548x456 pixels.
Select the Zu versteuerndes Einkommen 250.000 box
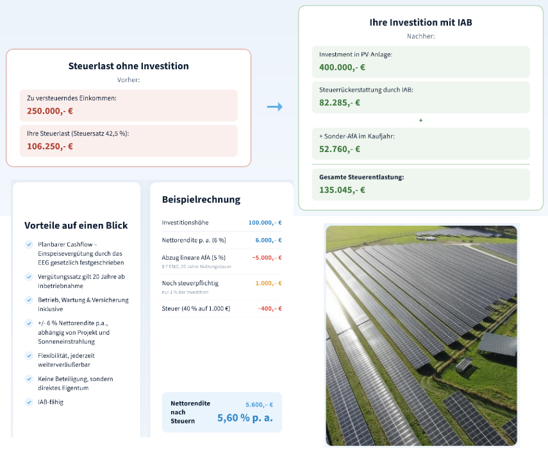[x=129, y=106]
